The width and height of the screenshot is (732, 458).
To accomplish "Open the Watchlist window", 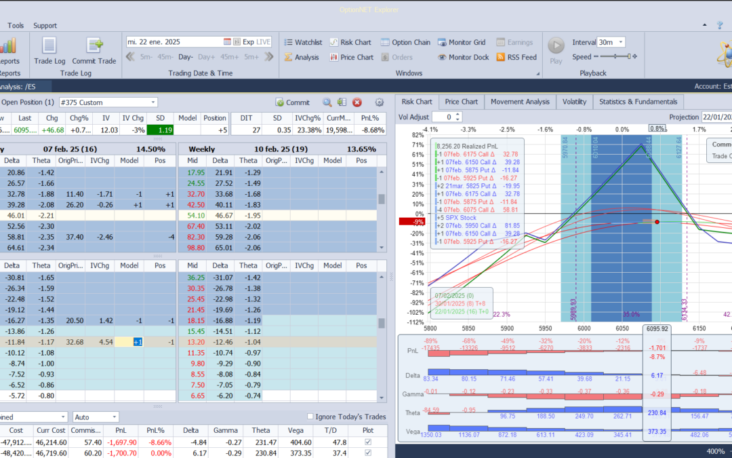I will point(303,42).
